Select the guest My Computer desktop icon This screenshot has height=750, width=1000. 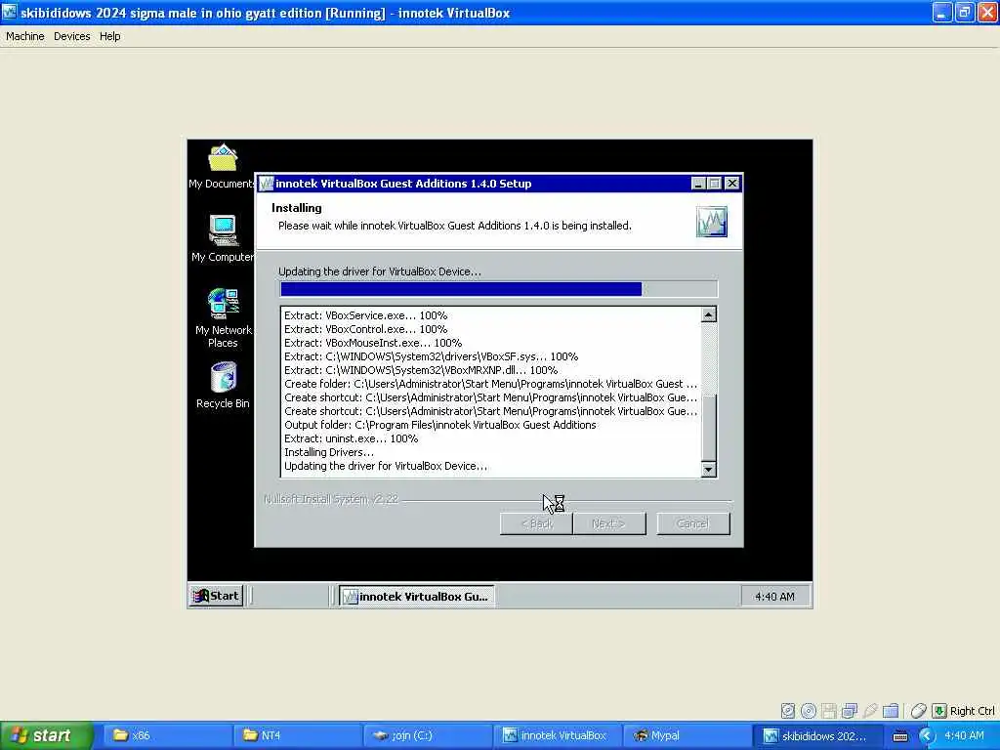point(223,238)
